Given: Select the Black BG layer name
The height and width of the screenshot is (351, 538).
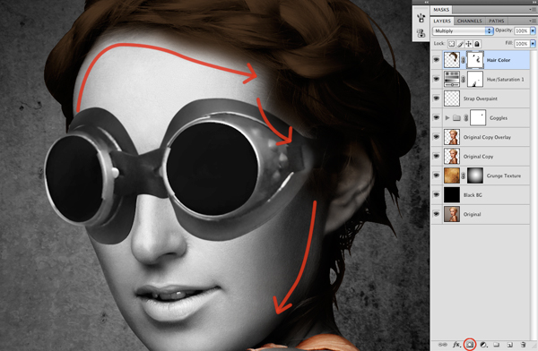Looking at the screenshot, I should [x=473, y=195].
